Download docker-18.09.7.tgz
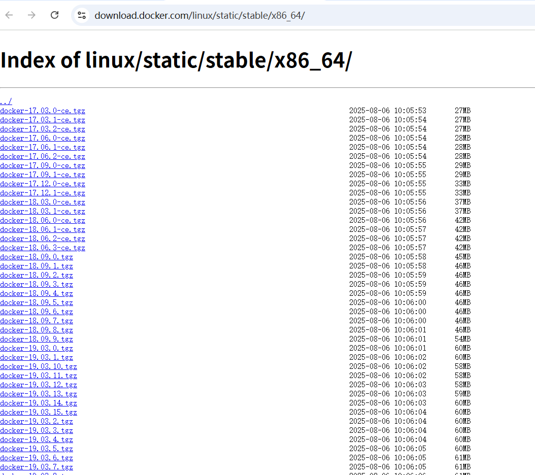The width and height of the screenshot is (535, 475). (x=37, y=320)
